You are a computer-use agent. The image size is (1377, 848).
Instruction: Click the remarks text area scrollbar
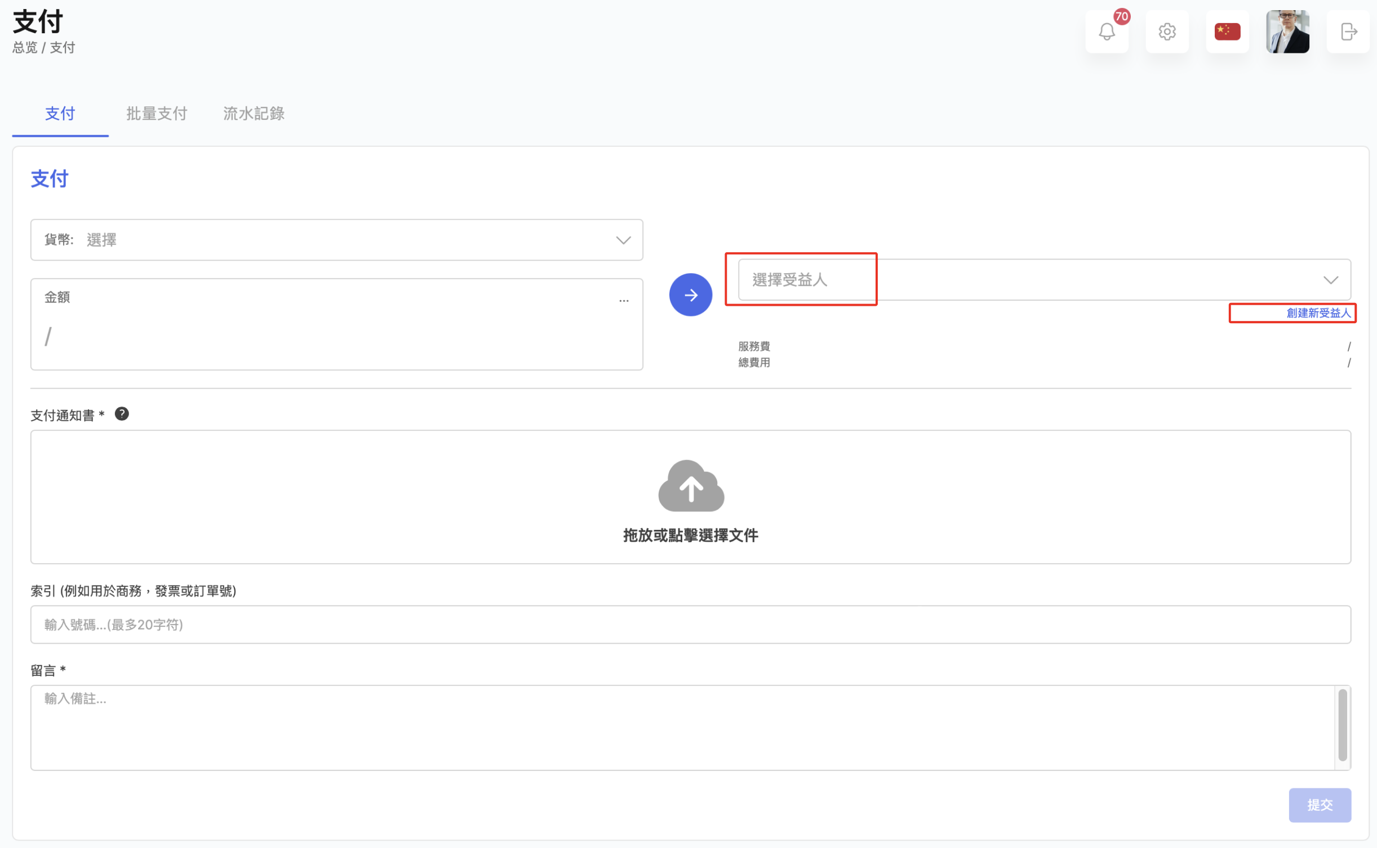coord(1343,725)
